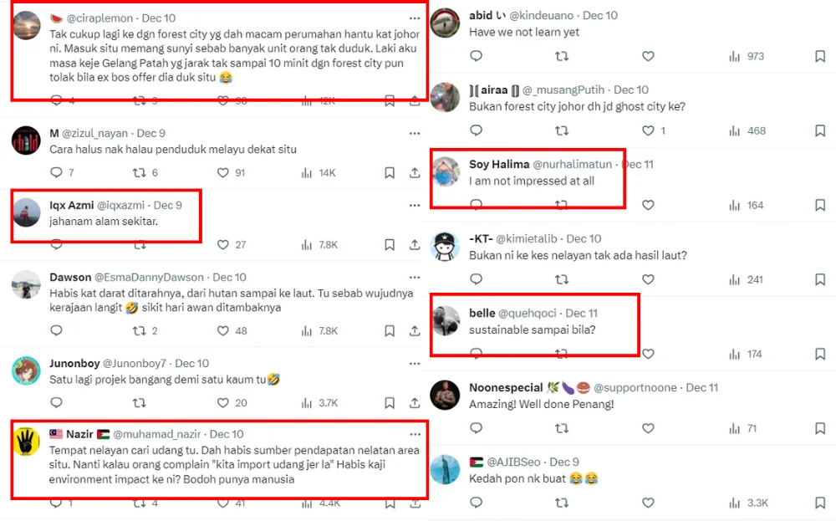Like Soy Halima's tweet
Image resolution: width=836 pixels, height=521 pixels.
tap(648, 205)
